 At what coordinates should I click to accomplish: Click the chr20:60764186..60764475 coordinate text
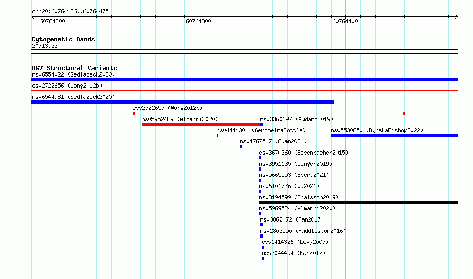70,11
